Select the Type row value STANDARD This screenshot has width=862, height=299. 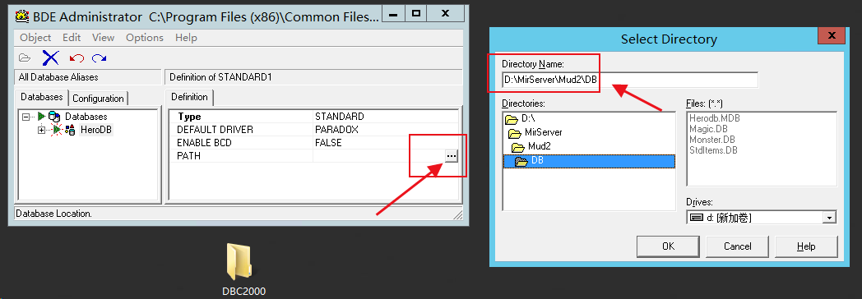[x=385, y=117]
